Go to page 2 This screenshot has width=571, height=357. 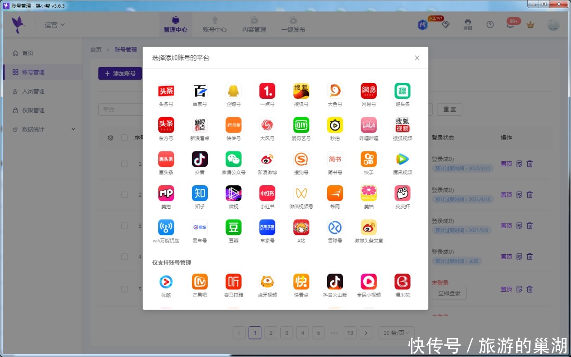(270, 333)
